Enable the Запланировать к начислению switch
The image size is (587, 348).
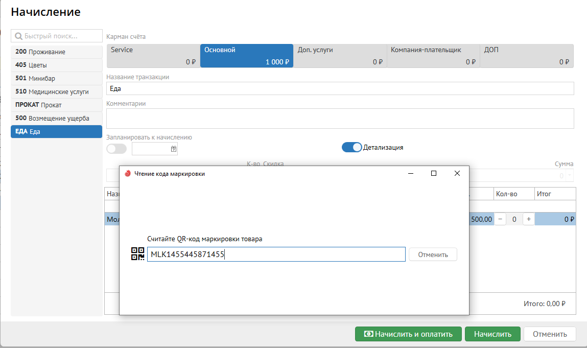coord(116,149)
